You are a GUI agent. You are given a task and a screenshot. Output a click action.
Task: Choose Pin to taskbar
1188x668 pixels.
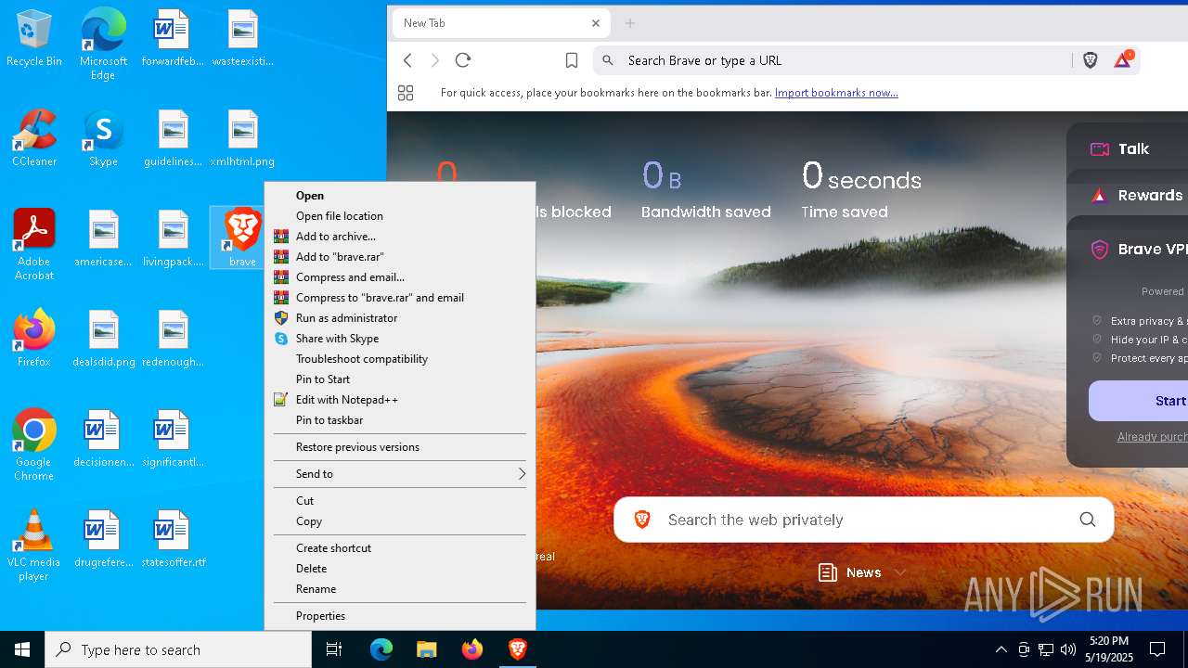click(400, 420)
